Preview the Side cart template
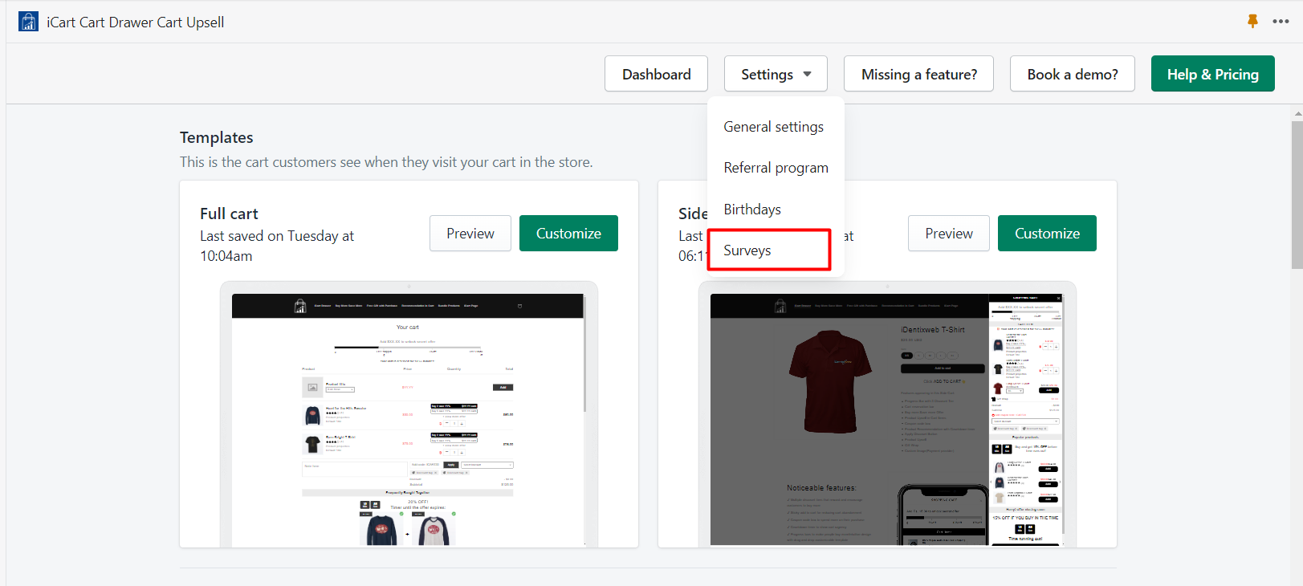1303x586 pixels. 949,233
